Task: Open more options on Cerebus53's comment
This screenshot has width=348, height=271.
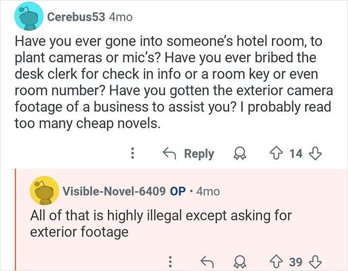Action: [x=133, y=154]
